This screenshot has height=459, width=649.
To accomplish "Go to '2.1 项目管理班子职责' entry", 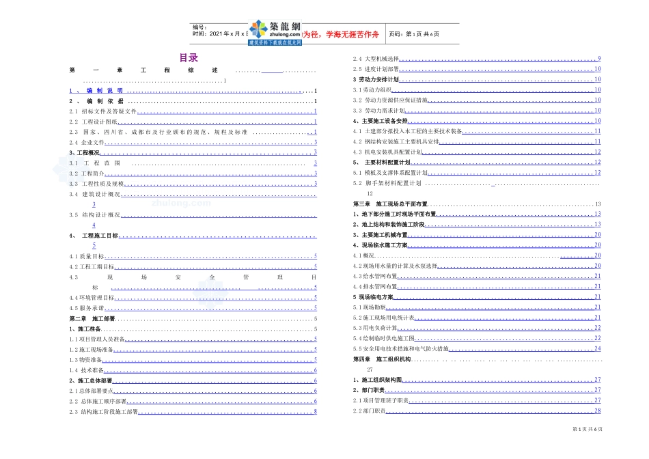I will (x=477, y=400).
